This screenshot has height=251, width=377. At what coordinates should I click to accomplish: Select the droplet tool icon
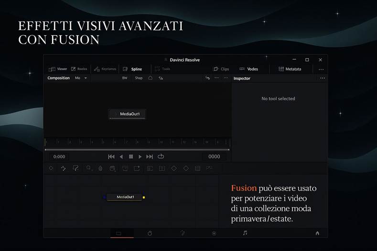click(x=100, y=168)
